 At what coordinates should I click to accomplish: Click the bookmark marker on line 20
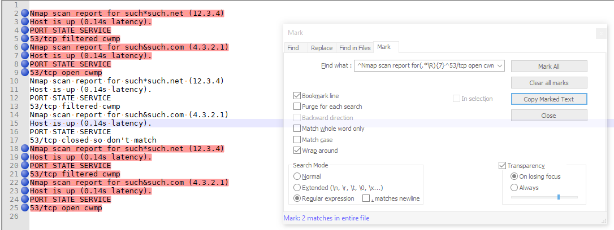pos(25,166)
